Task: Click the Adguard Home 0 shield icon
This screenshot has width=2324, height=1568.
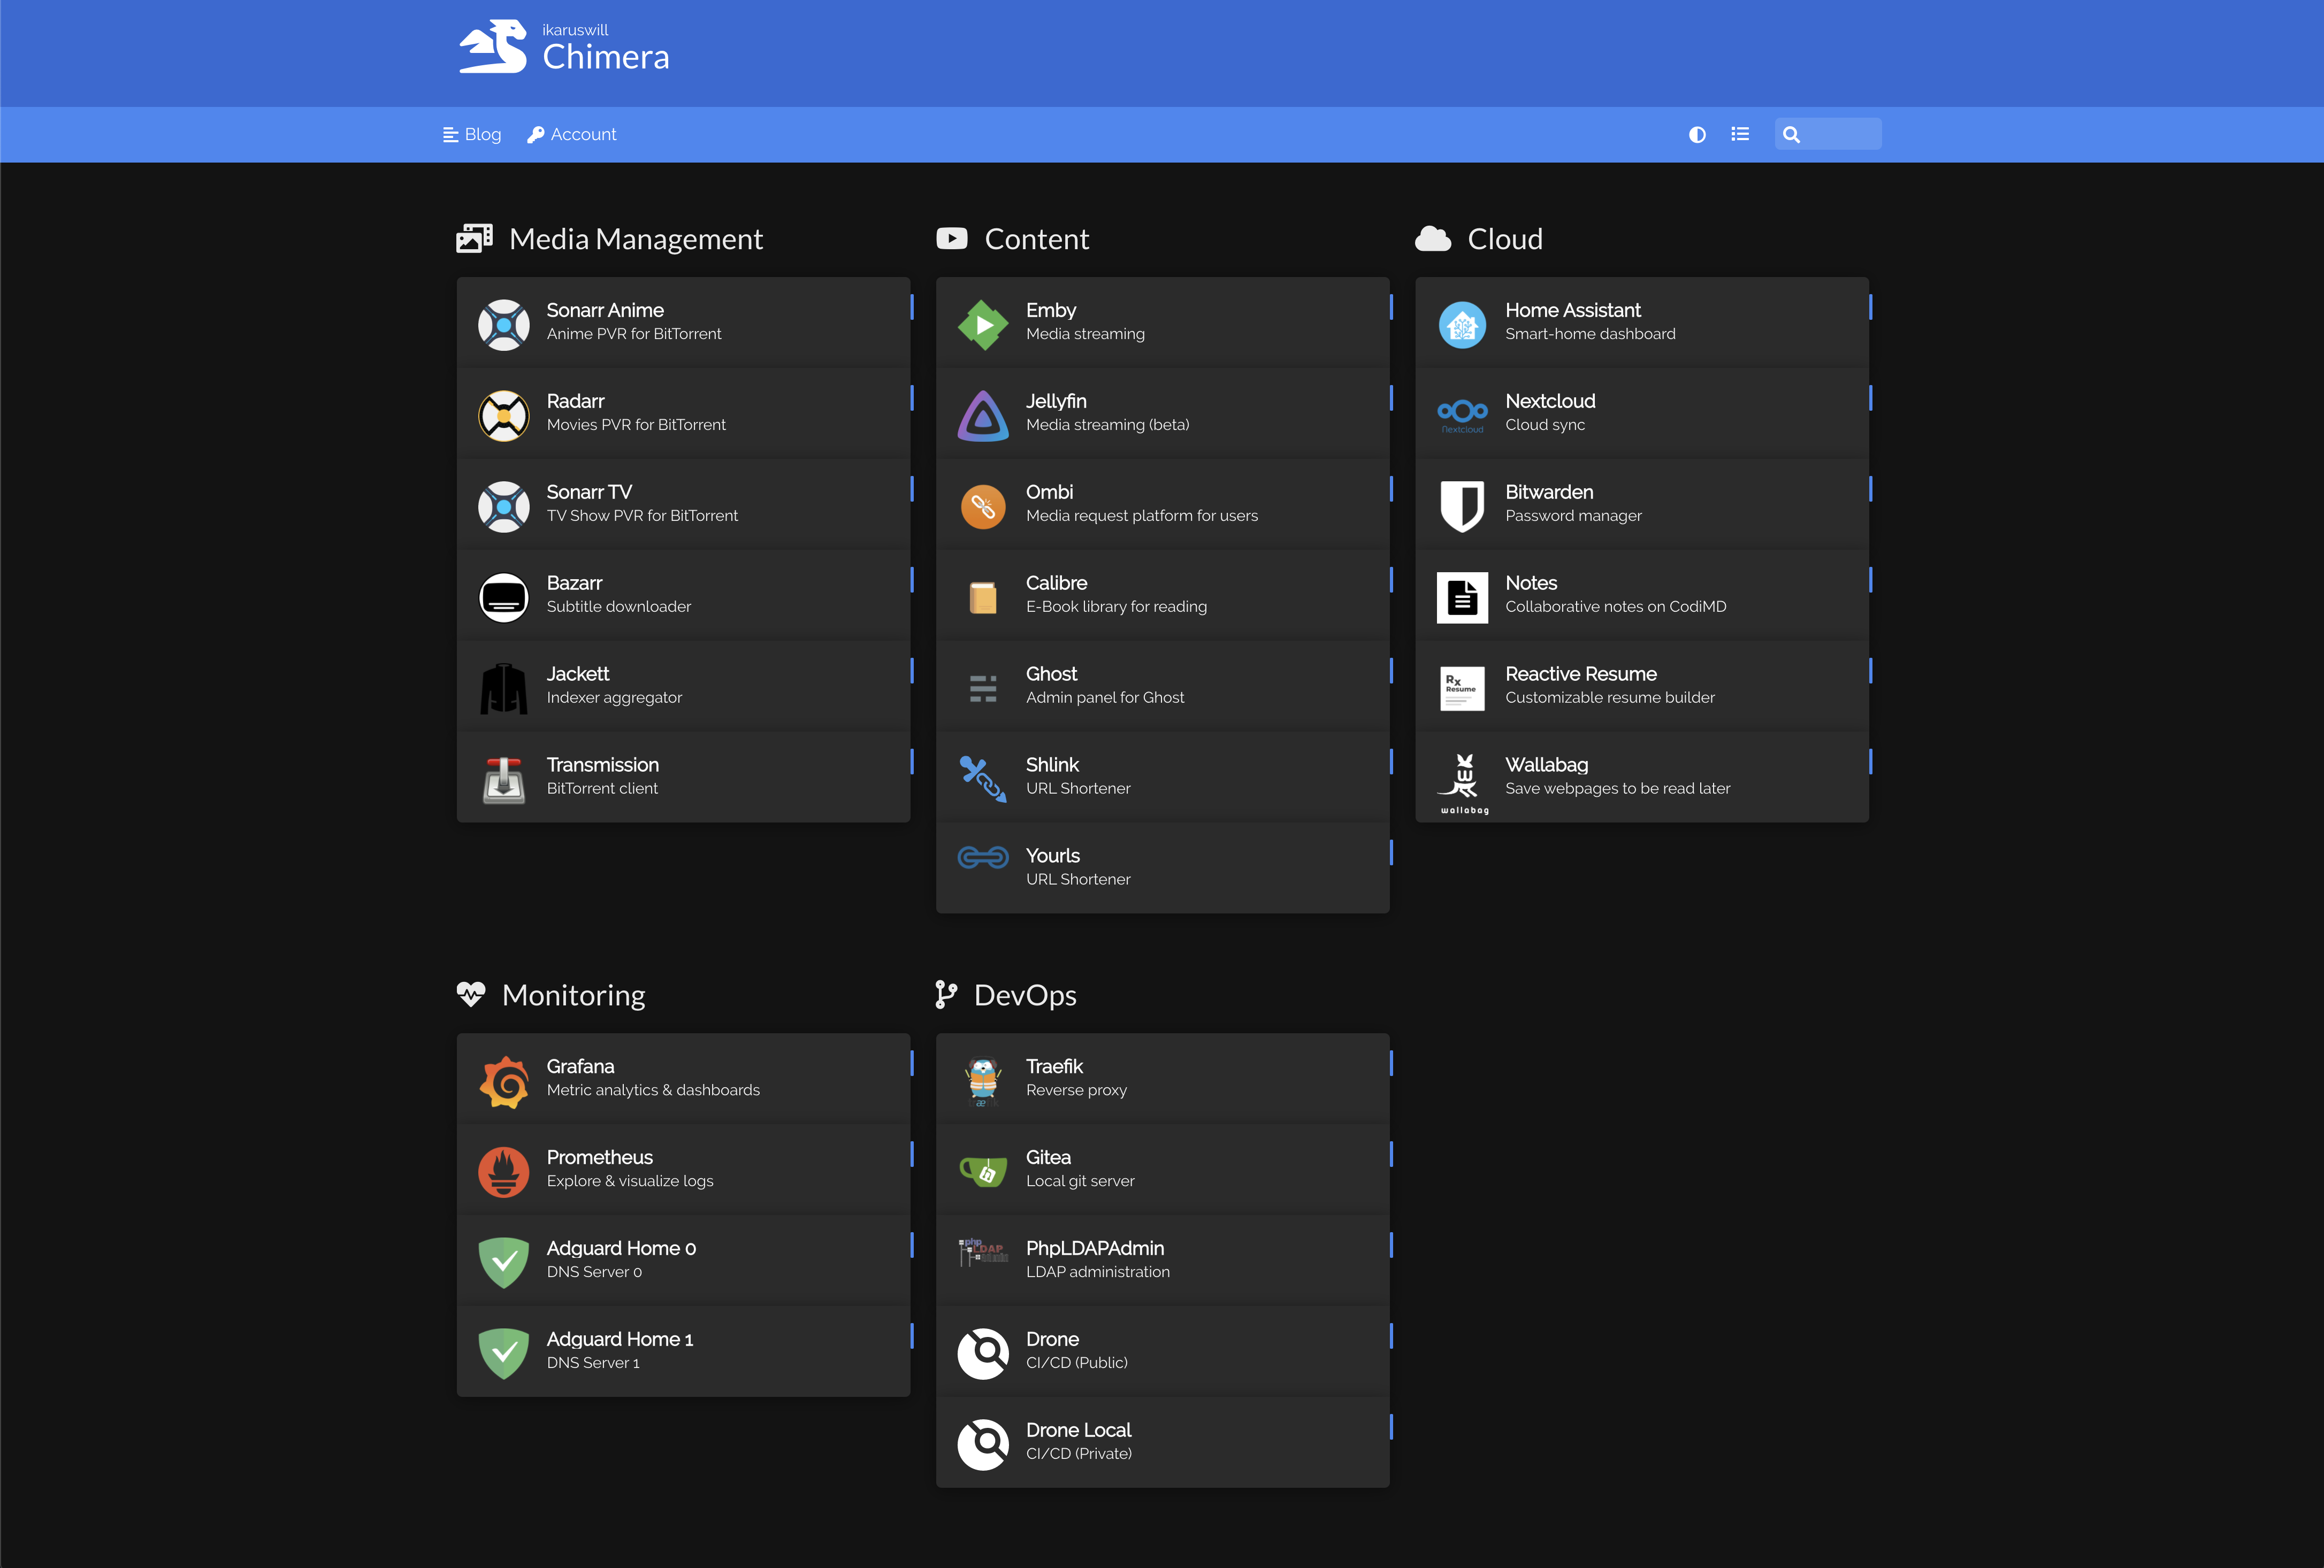Action: point(504,1262)
